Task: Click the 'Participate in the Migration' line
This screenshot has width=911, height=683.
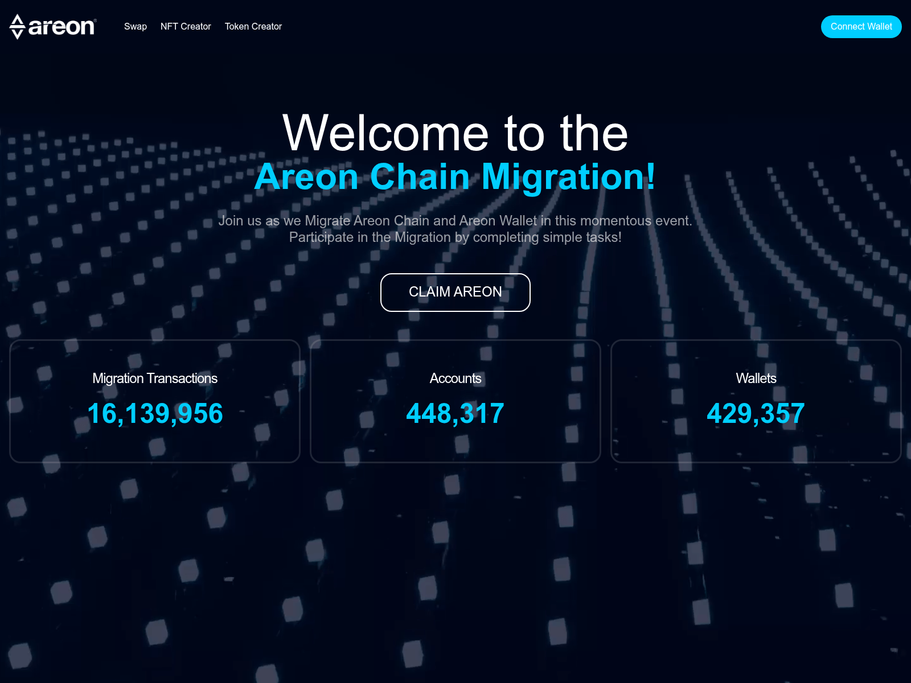Action: [455, 237]
